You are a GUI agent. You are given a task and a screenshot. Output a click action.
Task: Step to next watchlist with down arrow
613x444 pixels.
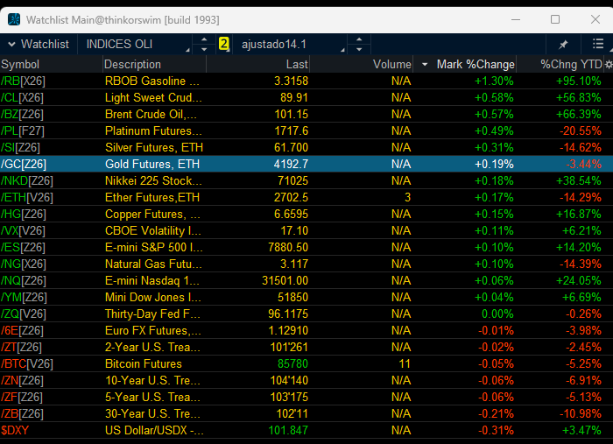tap(204, 49)
